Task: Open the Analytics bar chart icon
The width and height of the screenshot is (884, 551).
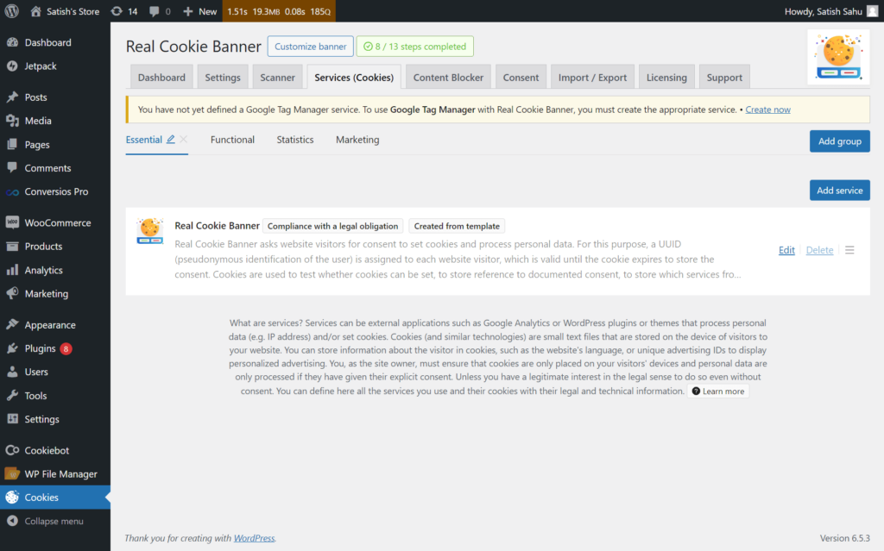Action: coord(12,270)
